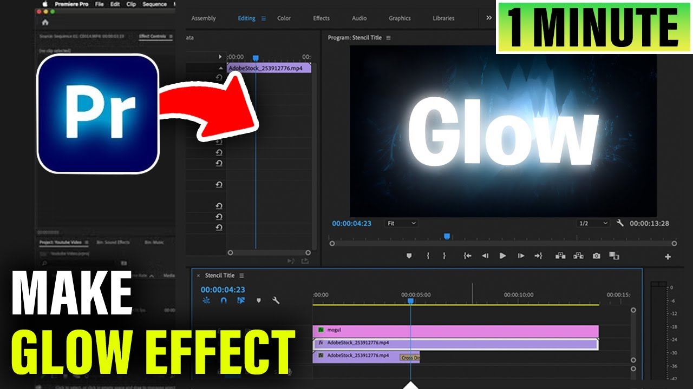Select the Stencil Title timeline tab
This screenshot has width=693, height=389.
(x=220, y=276)
